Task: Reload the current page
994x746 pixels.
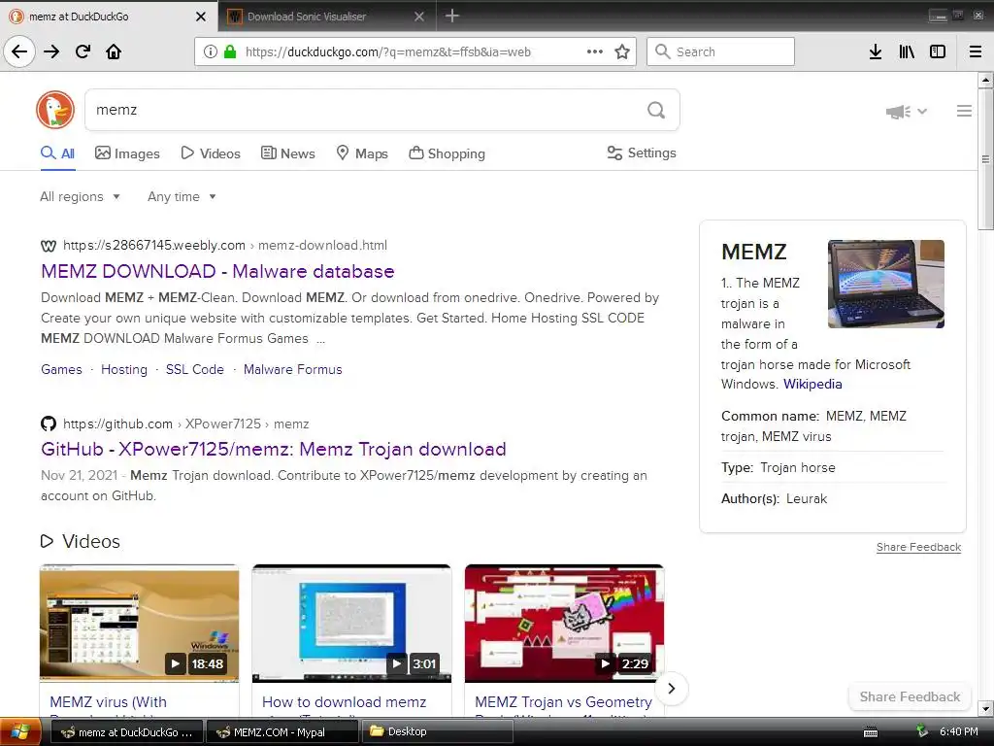Action: tap(83, 51)
